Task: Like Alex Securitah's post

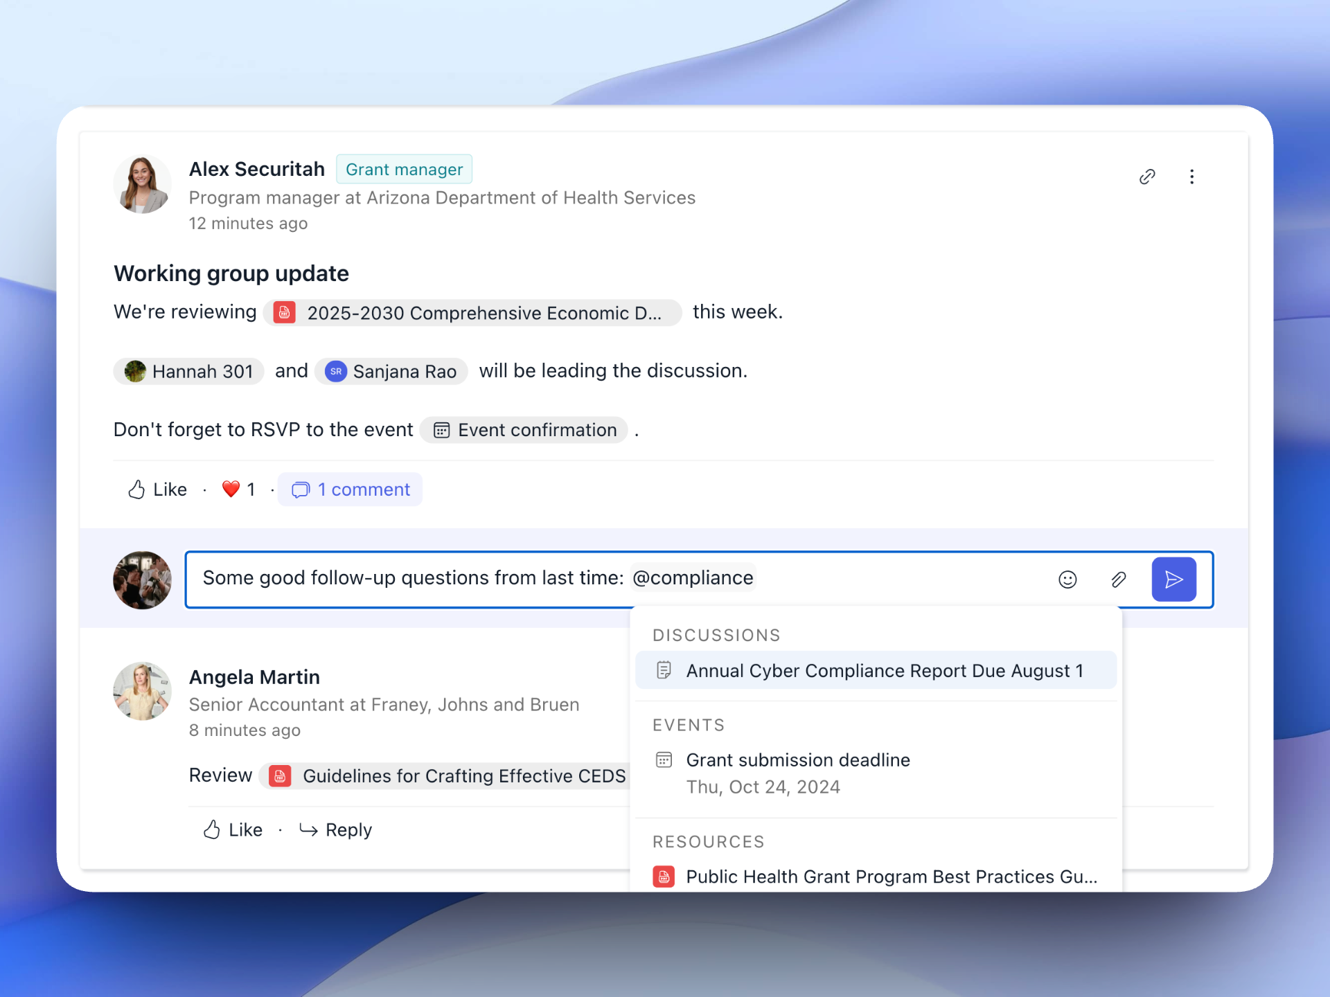Action: tap(158, 489)
